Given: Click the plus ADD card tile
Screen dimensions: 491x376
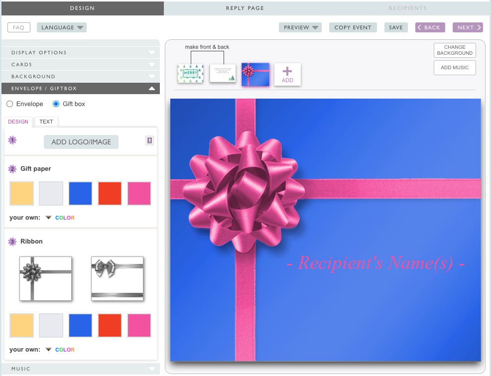Looking at the screenshot, I should pos(287,74).
